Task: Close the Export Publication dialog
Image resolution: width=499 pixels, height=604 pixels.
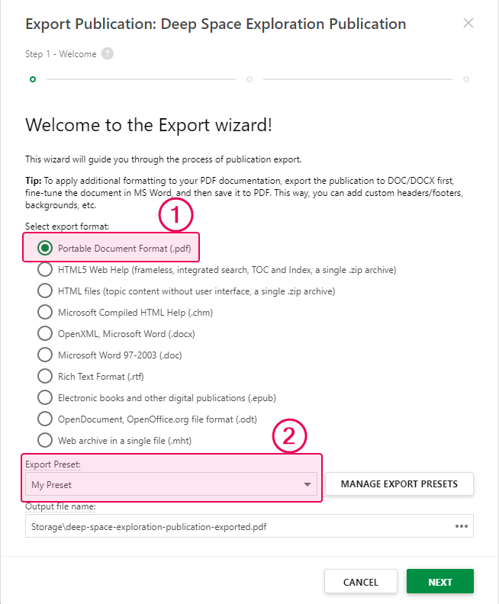Action: tap(468, 24)
